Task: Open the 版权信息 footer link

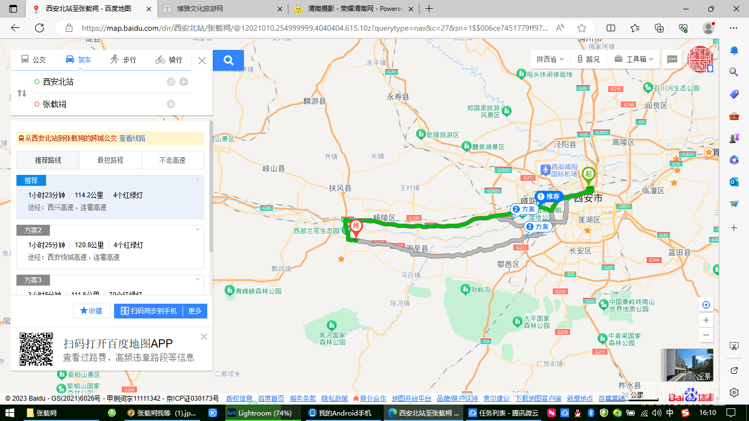Action: pyautogui.click(x=240, y=399)
